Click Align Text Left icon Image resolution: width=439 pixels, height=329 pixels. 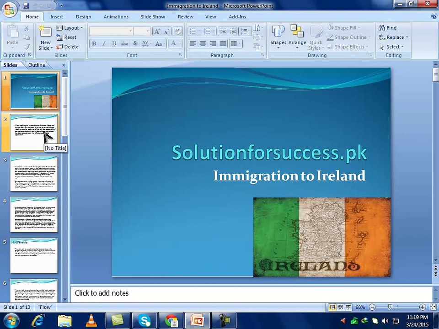(x=193, y=44)
